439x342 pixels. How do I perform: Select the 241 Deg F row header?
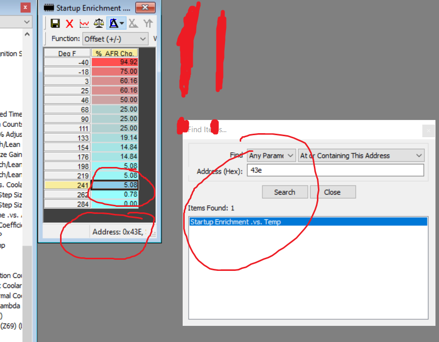[x=67, y=185]
